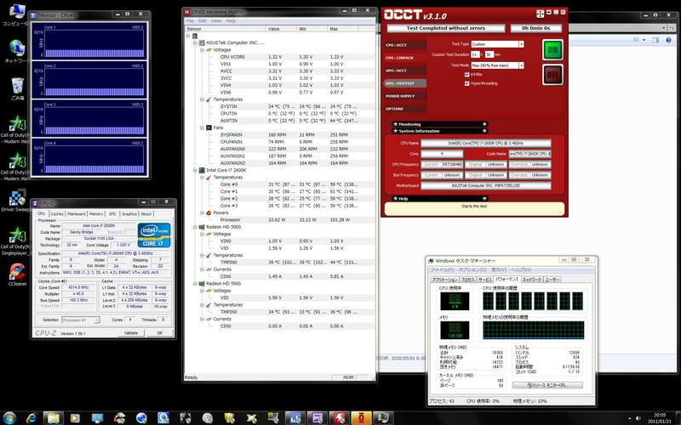Open the Test Mode dropdown in OCCT

coord(521,65)
